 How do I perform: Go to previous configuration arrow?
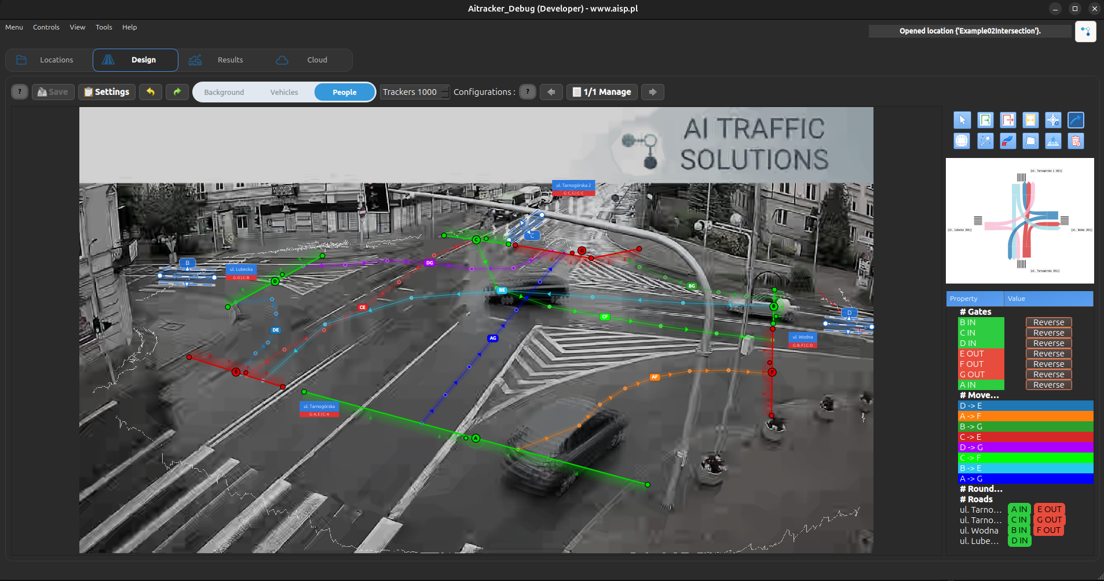click(x=551, y=92)
